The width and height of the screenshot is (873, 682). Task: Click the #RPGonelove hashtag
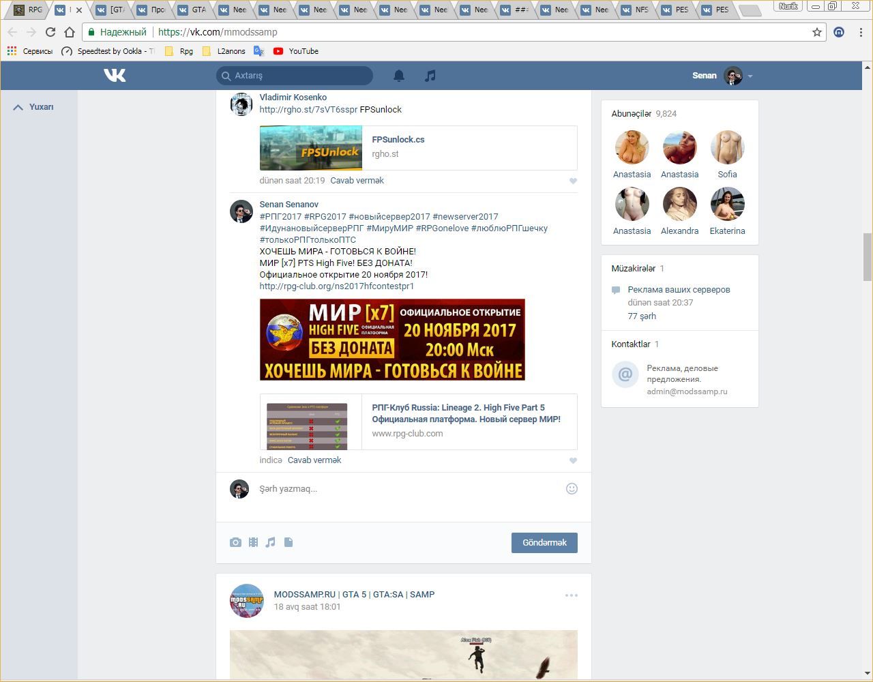(442, 228)
